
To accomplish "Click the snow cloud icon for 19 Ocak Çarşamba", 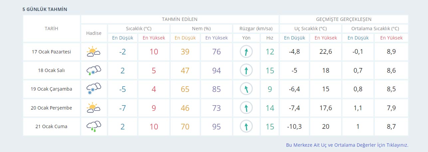I will click(94, 89).
